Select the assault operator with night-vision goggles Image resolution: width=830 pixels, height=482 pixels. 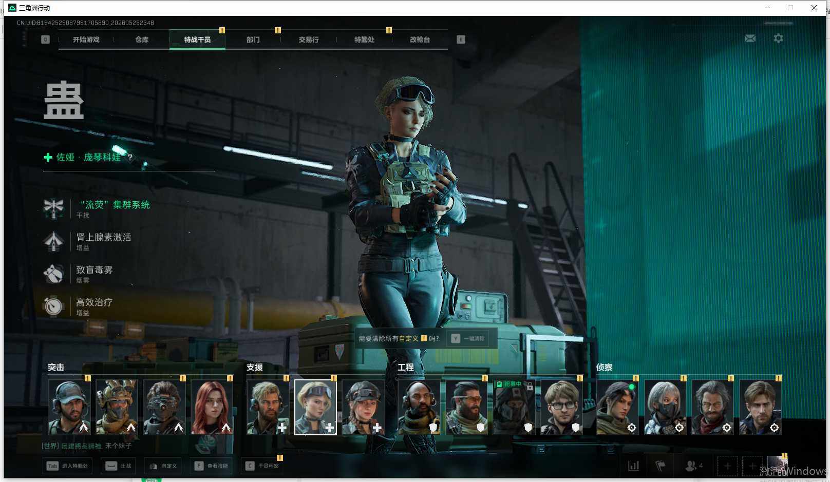pos(164,408)
